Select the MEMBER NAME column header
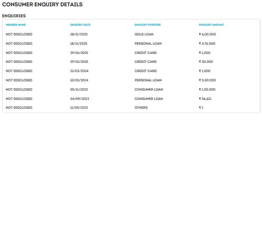The height and width of the screenshot is (228, 262). [16, 25]
